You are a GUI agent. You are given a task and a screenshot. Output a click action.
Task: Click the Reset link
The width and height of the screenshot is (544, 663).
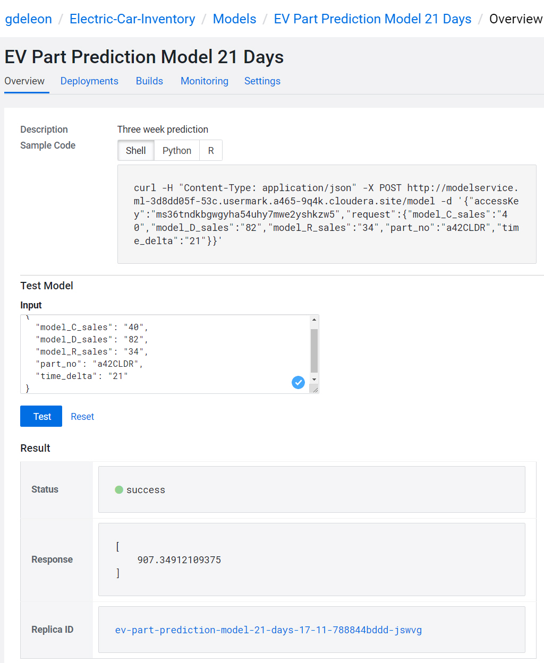click(82, 417)
